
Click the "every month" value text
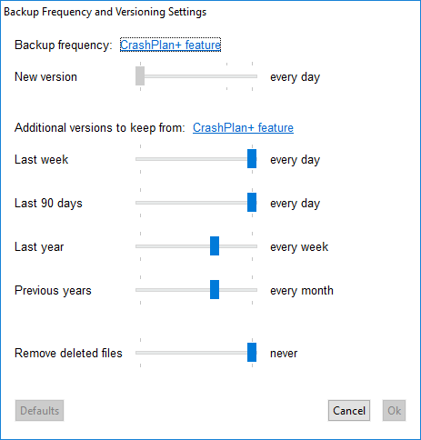coord(302,291)
